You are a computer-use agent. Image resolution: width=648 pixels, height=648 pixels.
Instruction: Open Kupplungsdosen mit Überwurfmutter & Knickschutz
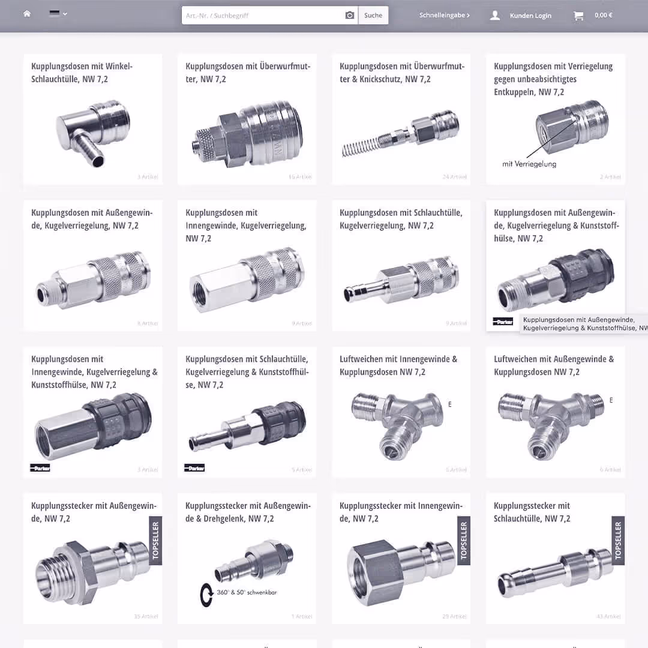point(401,73)
